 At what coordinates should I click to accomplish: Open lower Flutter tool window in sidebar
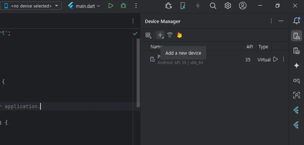[x=296, y=125]
